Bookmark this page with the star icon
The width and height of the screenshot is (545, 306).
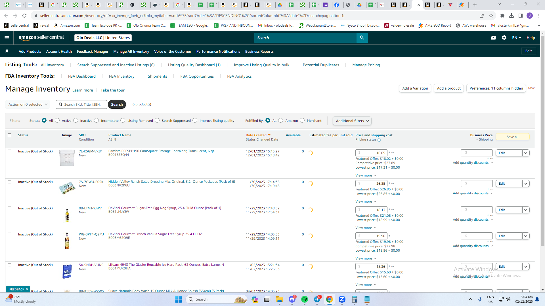point(491,16)
